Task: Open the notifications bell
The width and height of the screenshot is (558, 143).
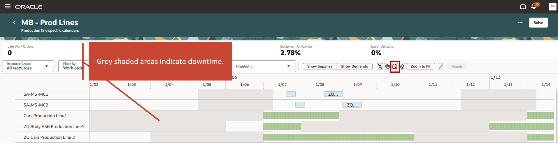Action: 534,6
